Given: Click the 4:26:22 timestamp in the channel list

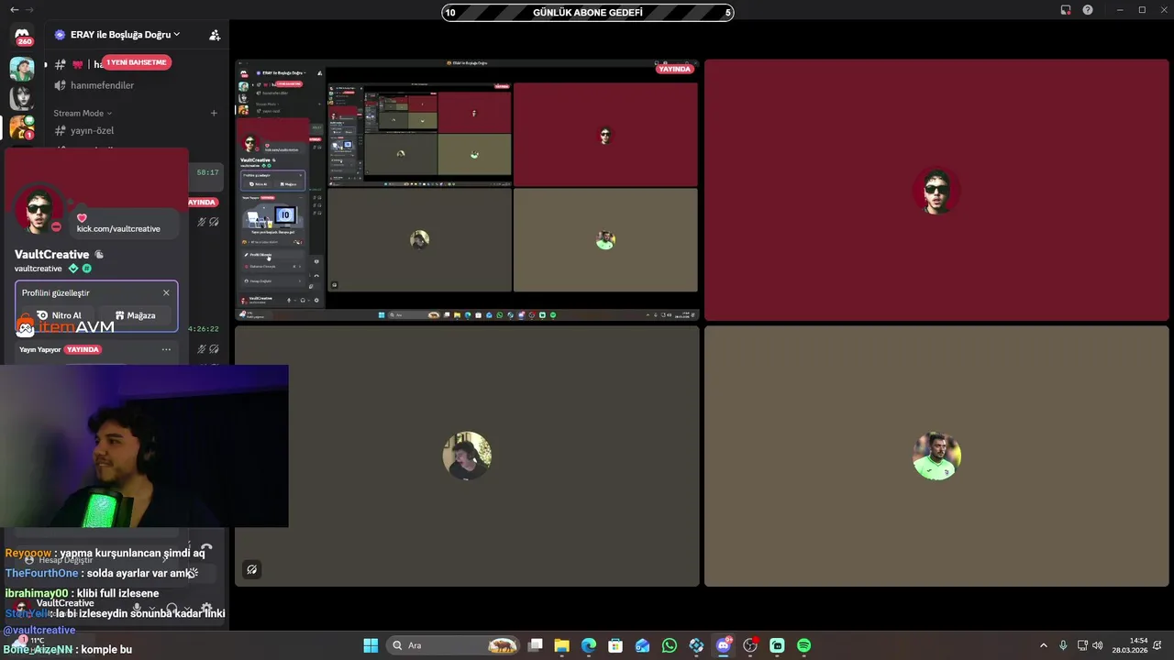Looking at the screenshot, I should (204, 328).
